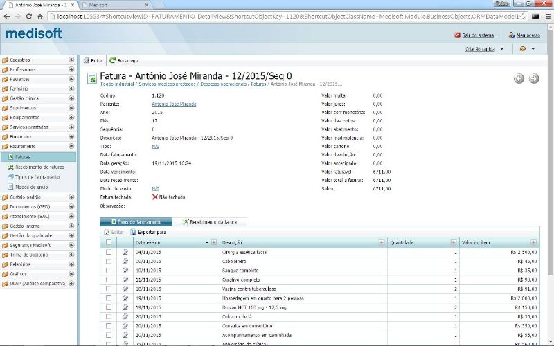Image resolution: width=554 pixels, height=346 pixels.
Task: Click the orange tool icon under Meu acesso
Action: [x=523, y=49]
